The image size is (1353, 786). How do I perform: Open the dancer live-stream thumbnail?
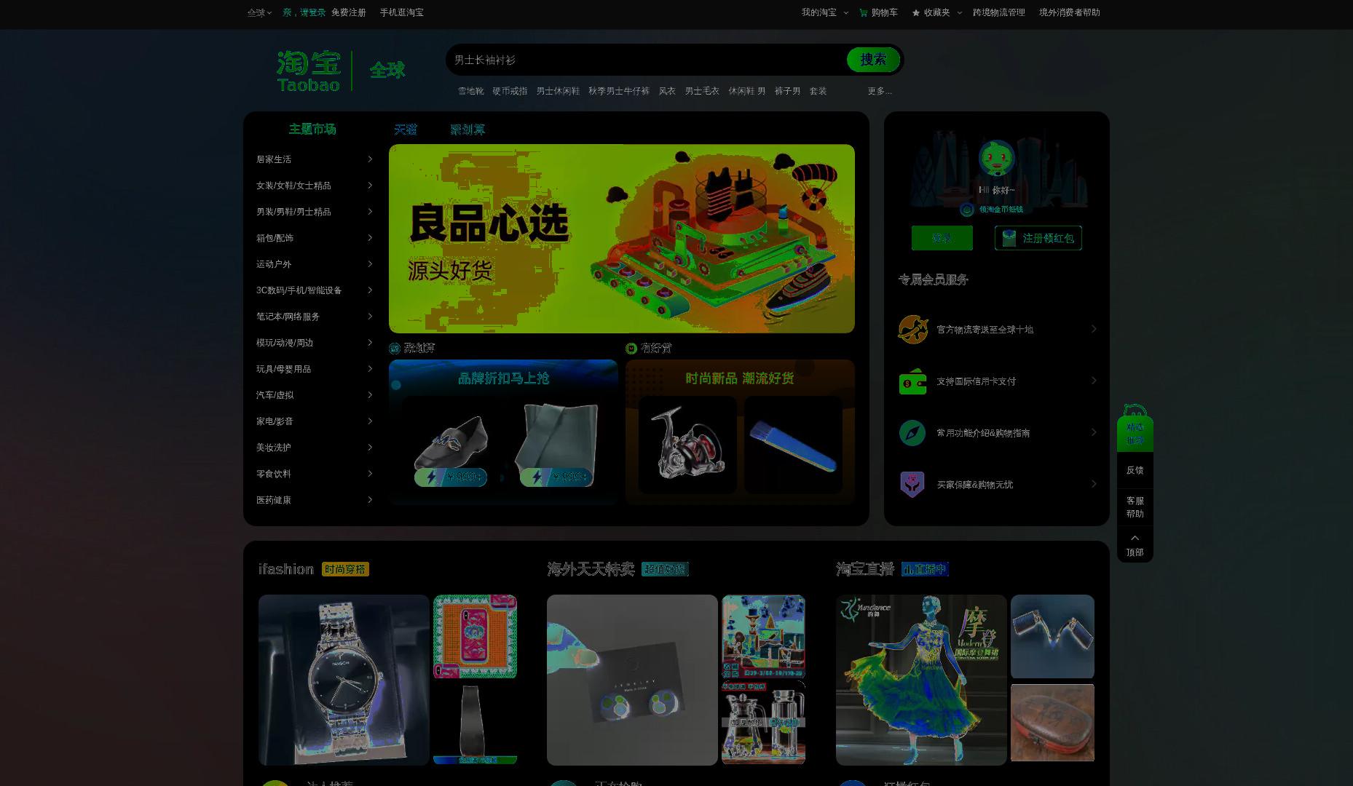tap(921, 680)
